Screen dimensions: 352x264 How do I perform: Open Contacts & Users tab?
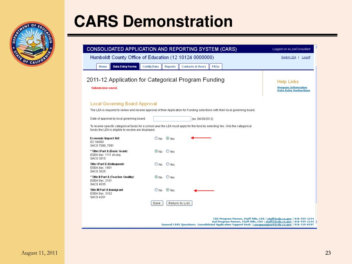[x=194, y=66]
